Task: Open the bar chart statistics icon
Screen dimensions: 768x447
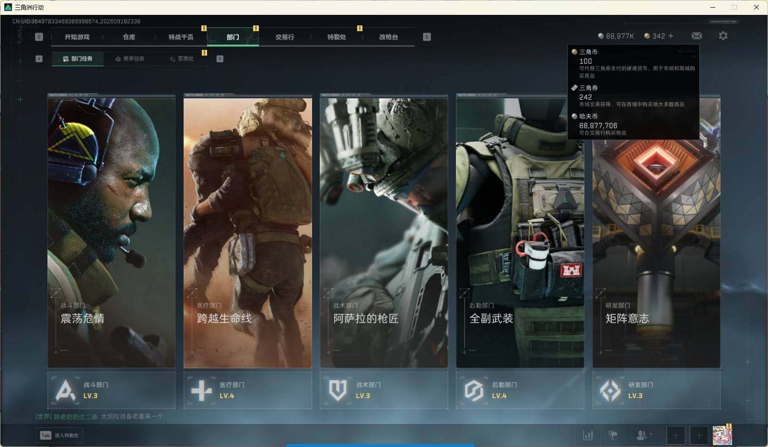Action: (x=588, y=435)
